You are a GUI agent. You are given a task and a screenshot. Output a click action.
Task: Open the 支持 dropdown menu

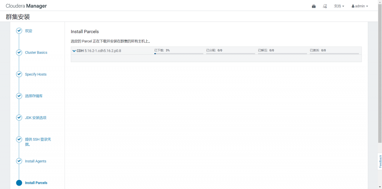339,6
